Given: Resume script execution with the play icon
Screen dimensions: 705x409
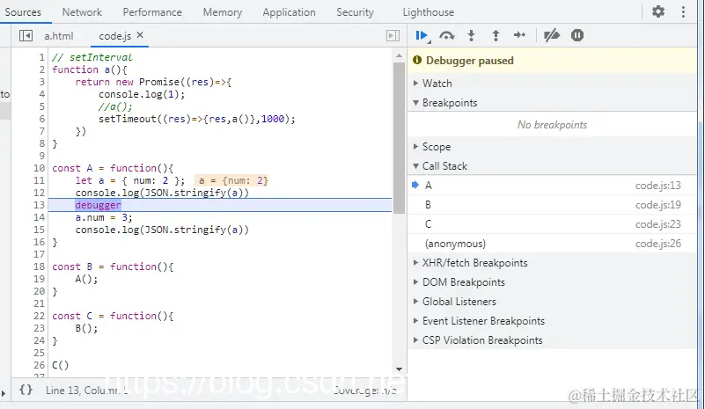Looking at the screenshot, I should pyautogui.click(x=422, y=35).
